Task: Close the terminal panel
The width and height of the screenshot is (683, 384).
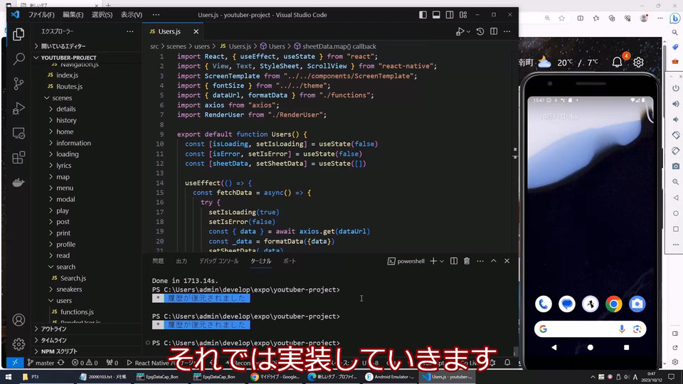Action: 507,261
